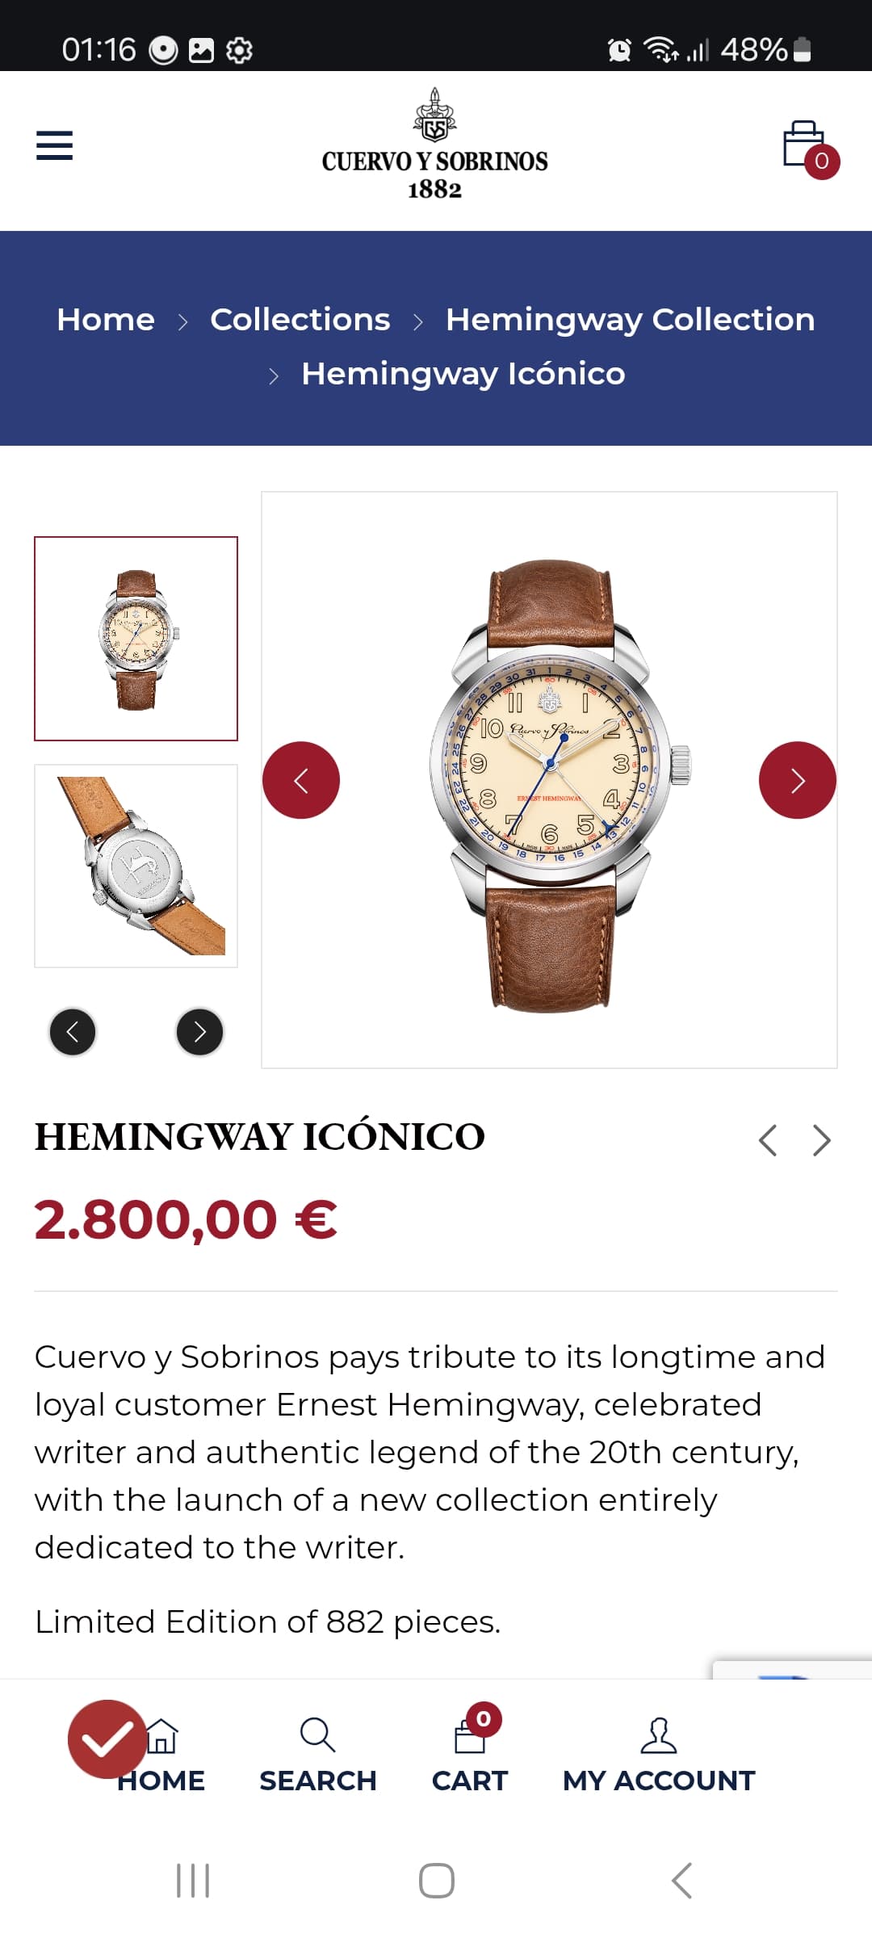Screen dimensions: 872x1938
Task: Show next main product image
Action: tap(798, 780)
